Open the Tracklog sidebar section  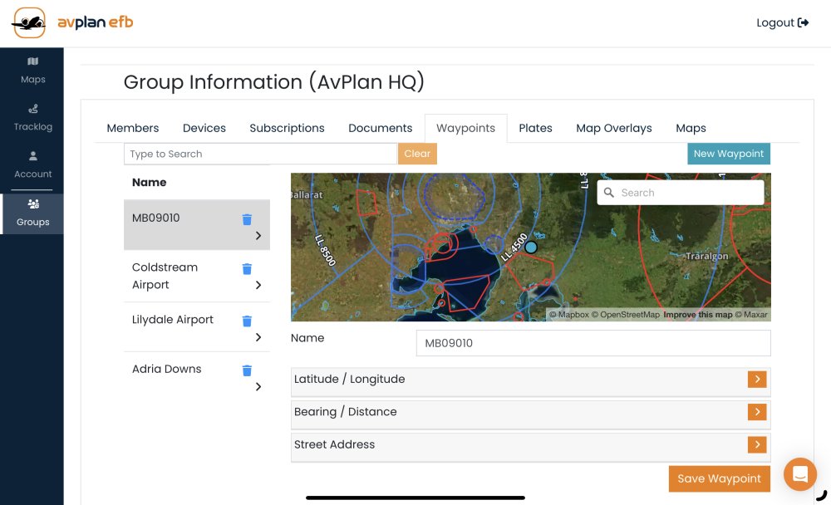33,118
